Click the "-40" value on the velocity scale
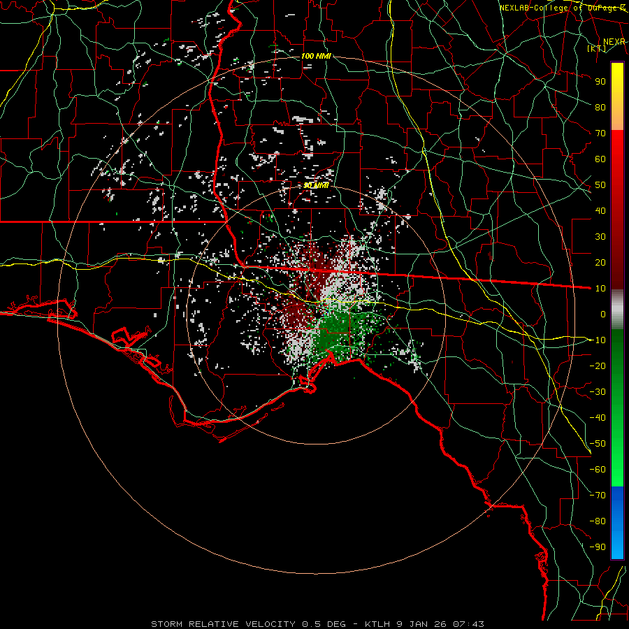The width and height of the screenshot is (629, 629). pyautogui.click(x=598, y=418)
